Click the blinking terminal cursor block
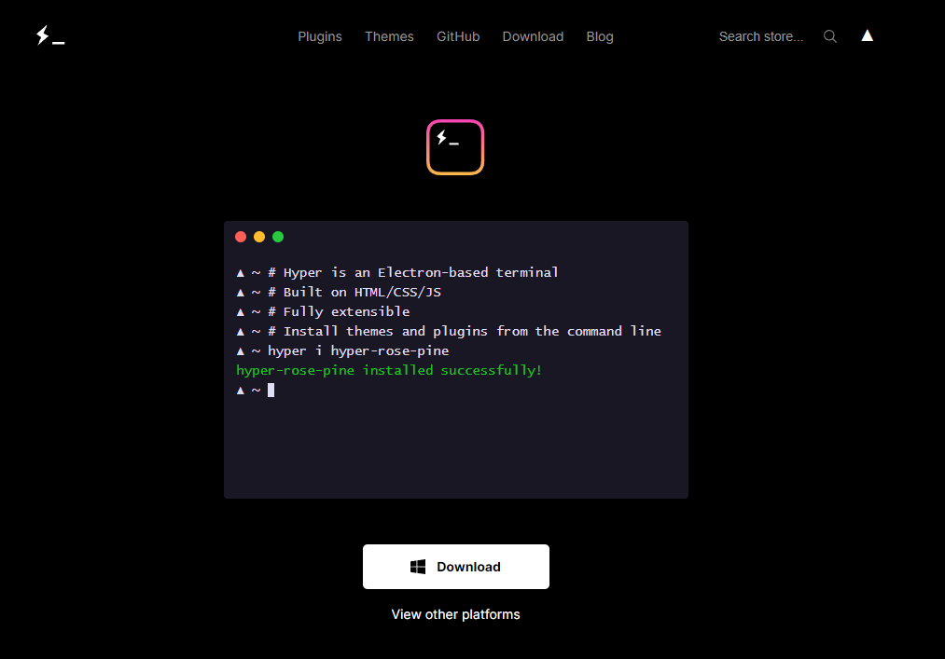 [271, 391]
